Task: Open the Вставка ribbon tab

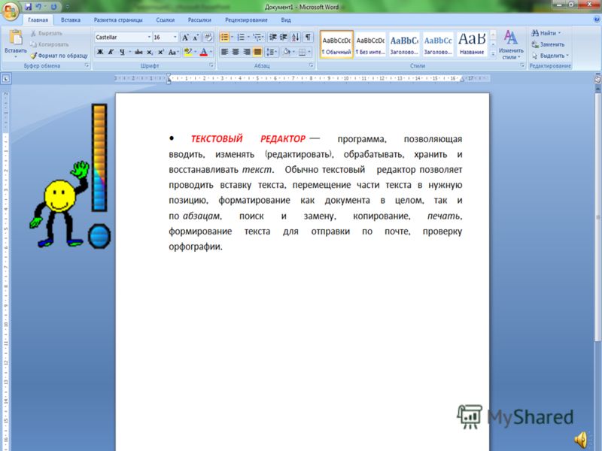Action: point(71,20)
